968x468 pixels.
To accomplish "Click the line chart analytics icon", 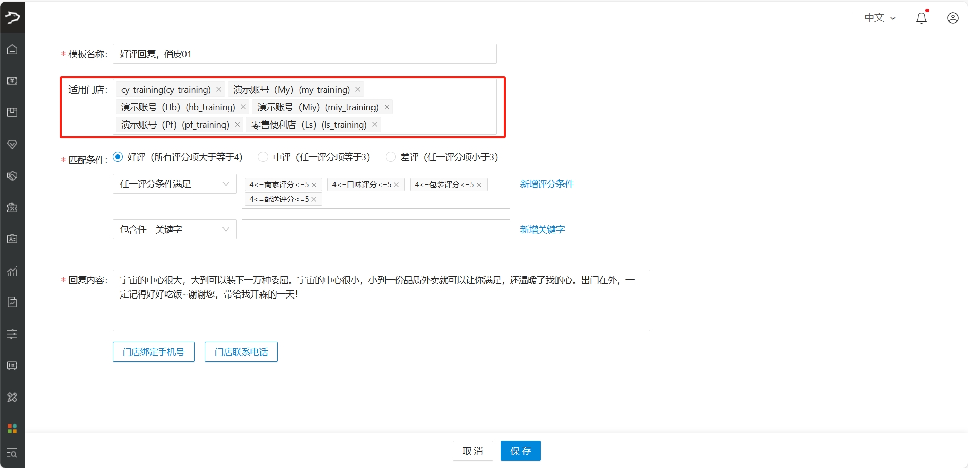I will click(x=12, y=271).
